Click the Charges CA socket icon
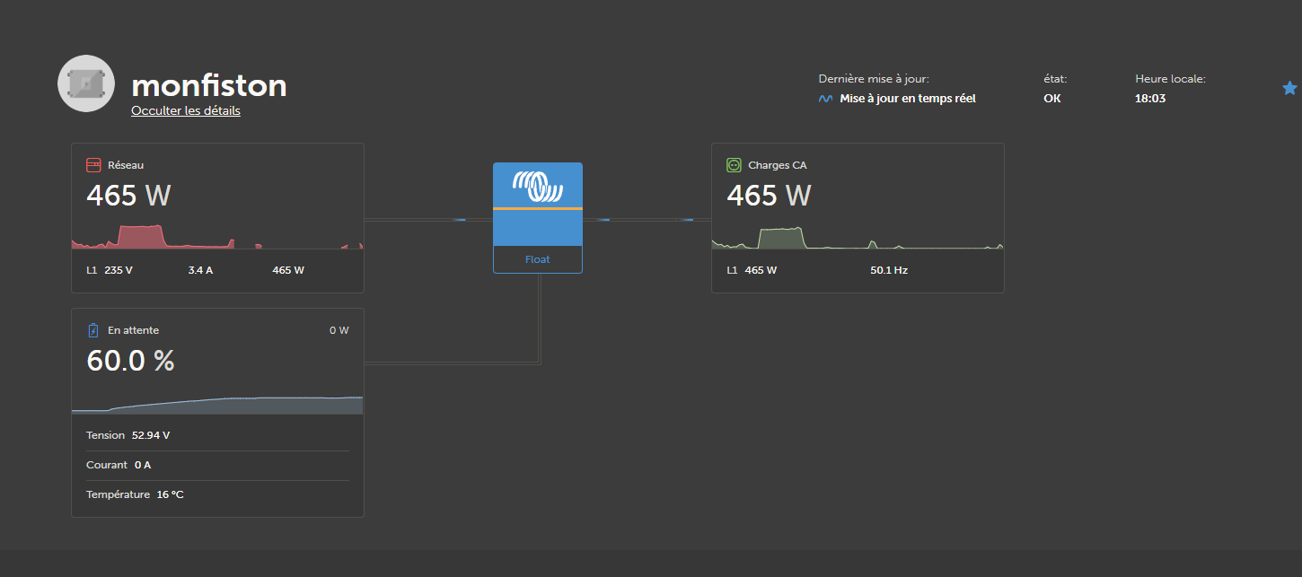 [734, 165]
